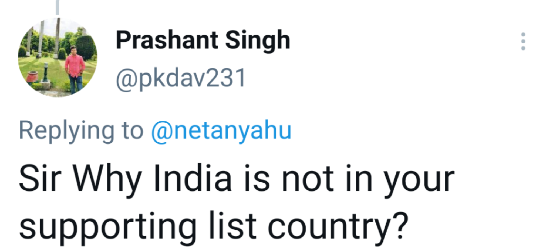This screenshot has height=251, width=553.
Task: Click the word "Prashant" in the display name
Action: (x=167, y=41)
